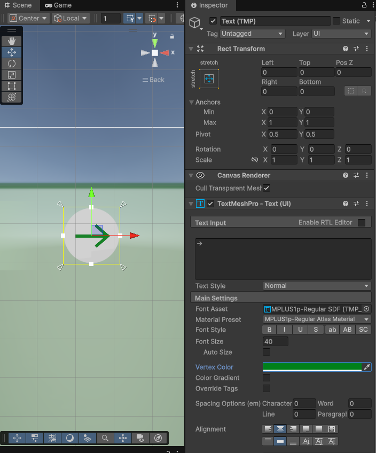Select the Rotate tool in scene toolbar
Screen dimensions: 376x453
tap(11, 64)
